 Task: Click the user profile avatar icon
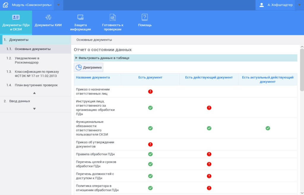(x=262, y=5)
